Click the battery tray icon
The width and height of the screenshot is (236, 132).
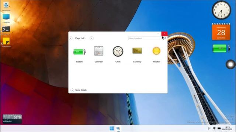click(x=219, y=128)
